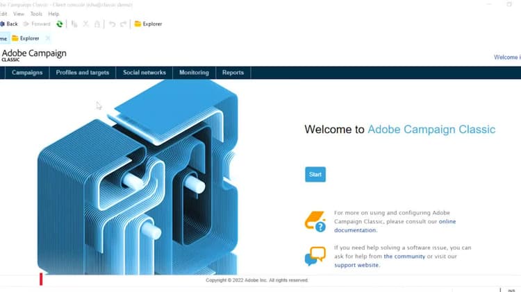Viewport: 521px width, 292px height.
Task: Click the community chat bubbles icon
Action: tap(315, 256)
